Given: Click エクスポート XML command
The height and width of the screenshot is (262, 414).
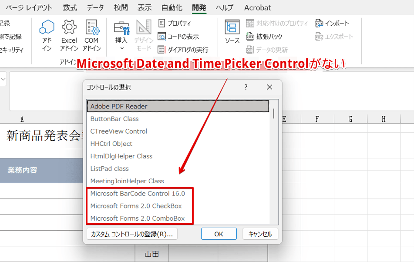Looking at the screenshot, I should pyautogui.click(x=334, y=37).
